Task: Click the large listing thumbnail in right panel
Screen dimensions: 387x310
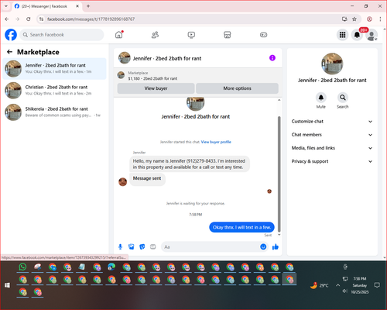Action: [x=332, y=64]
